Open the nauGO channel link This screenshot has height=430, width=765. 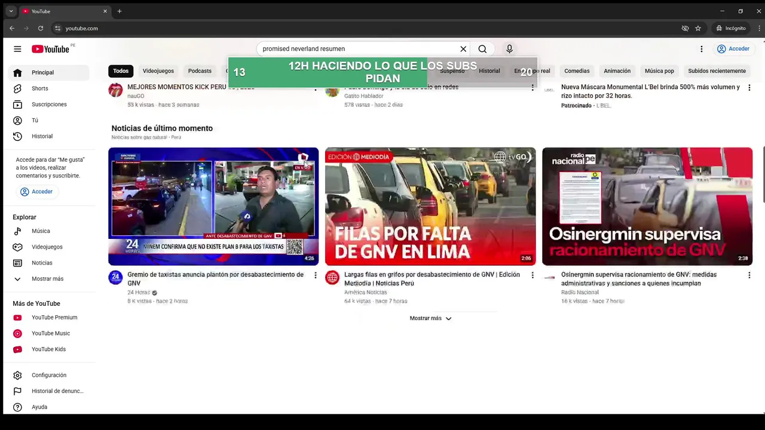136,96
